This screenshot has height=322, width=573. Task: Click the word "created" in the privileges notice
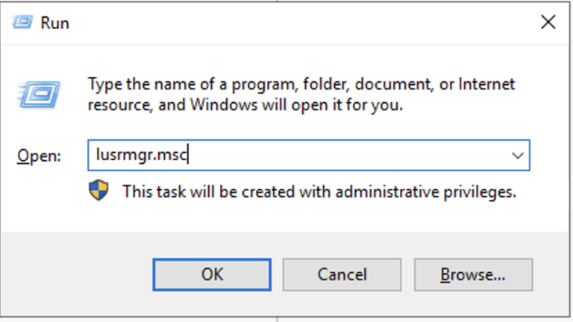pos(242,192)
